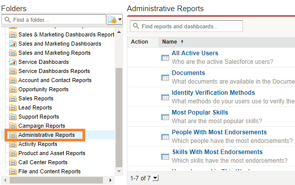Select Account and Contact Reports folder
The image size is (295, 185).
[x=55, y=80]
